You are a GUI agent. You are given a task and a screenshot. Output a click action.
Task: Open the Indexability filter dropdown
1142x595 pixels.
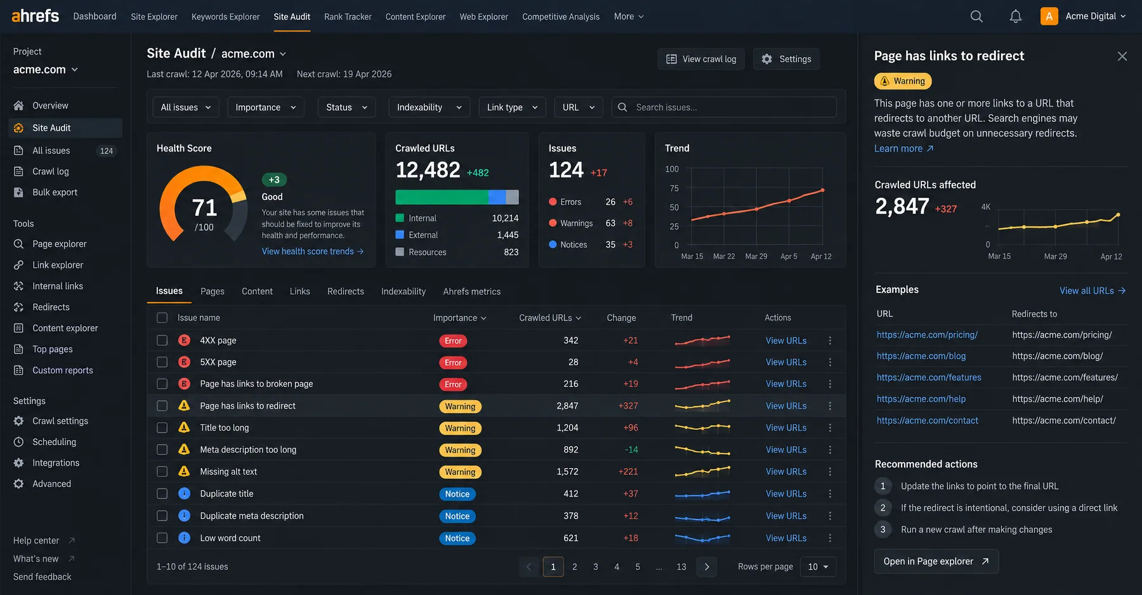click(x=429, y=107)
